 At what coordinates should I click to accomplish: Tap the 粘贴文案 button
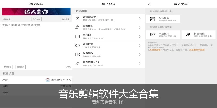tap(7, 19)
